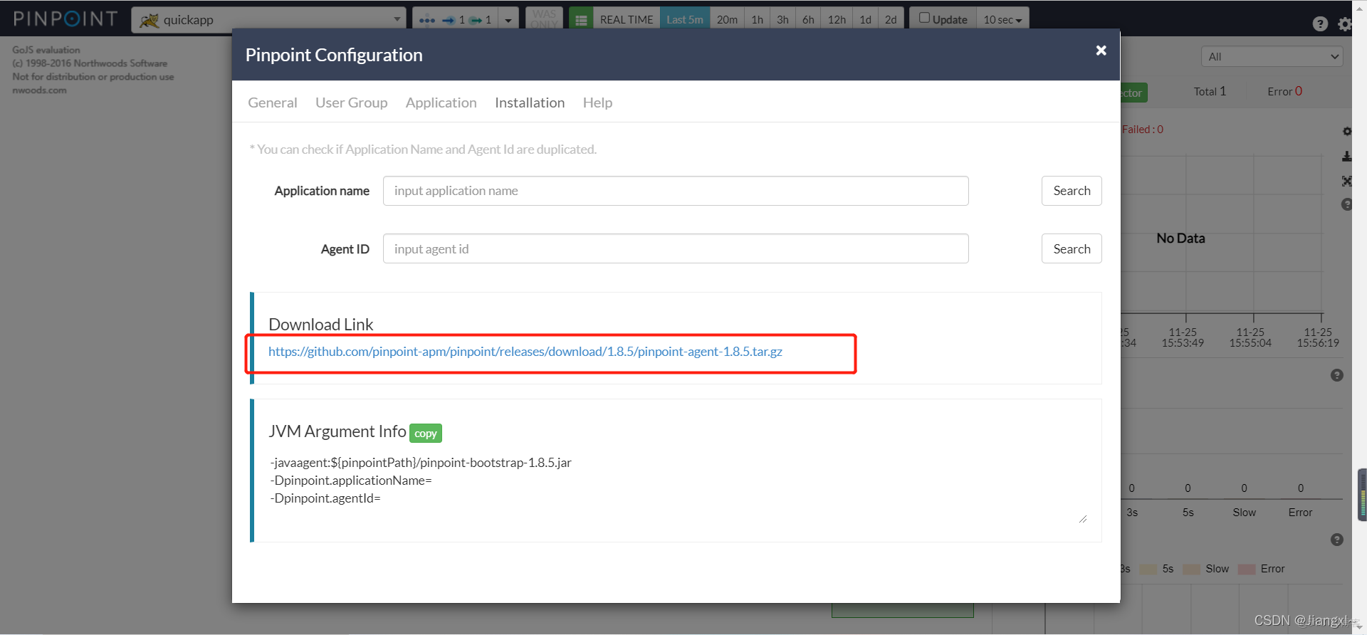Click the PINPOINT logo
This screenshot has width=1367, height=635.
click(65, 19)
